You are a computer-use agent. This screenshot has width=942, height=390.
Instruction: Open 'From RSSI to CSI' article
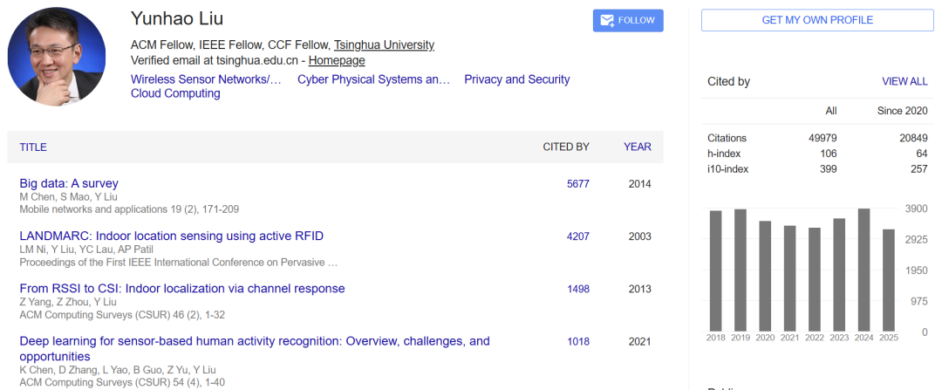pyautogui.click(x=182, y=289)
